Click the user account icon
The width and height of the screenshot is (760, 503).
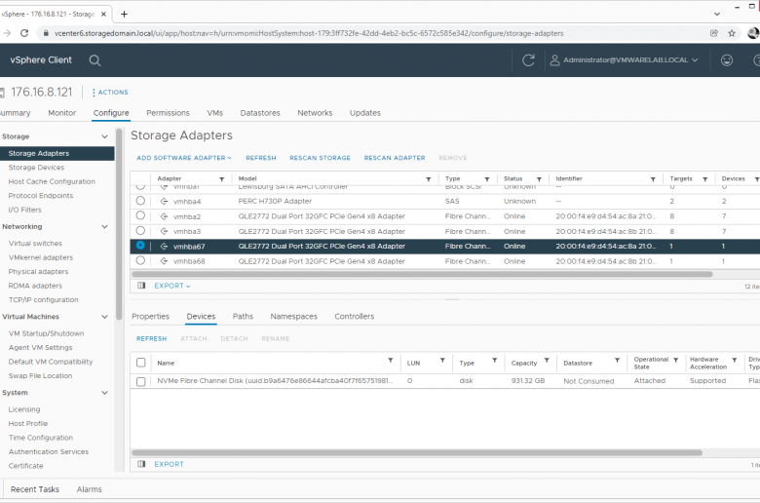click(555, 60)
